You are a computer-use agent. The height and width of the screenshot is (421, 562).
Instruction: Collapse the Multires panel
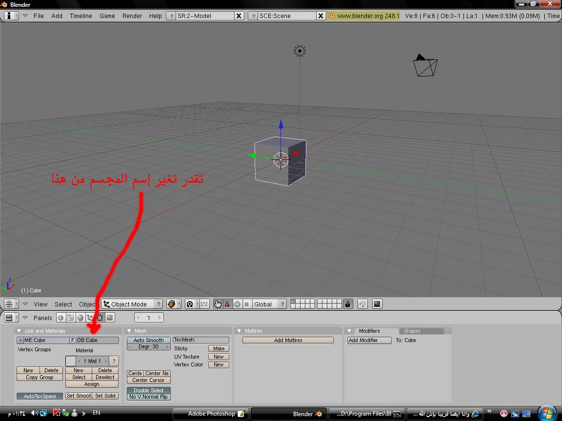pos(240,331)
